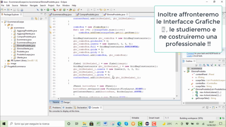The height and width of the screenshot is (127, 226).
Task: Click the Open Task folder icon
Action: [74, 10]
